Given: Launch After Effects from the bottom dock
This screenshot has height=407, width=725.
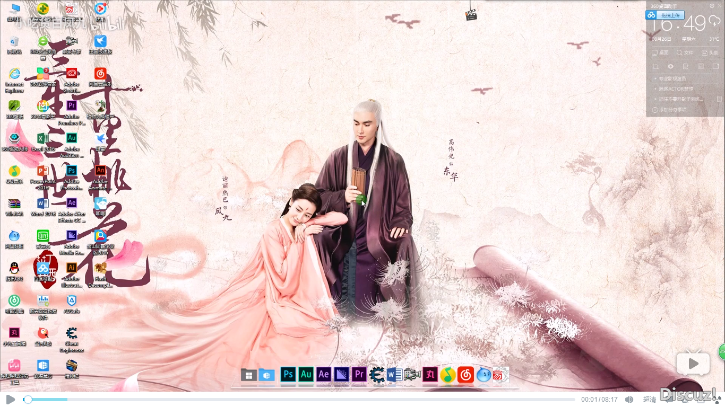Looking at the screenshot, I should click(x=324, y=374).
